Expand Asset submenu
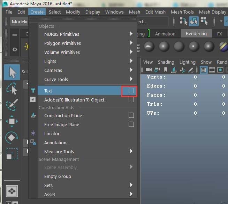 (x=131, y=194)
